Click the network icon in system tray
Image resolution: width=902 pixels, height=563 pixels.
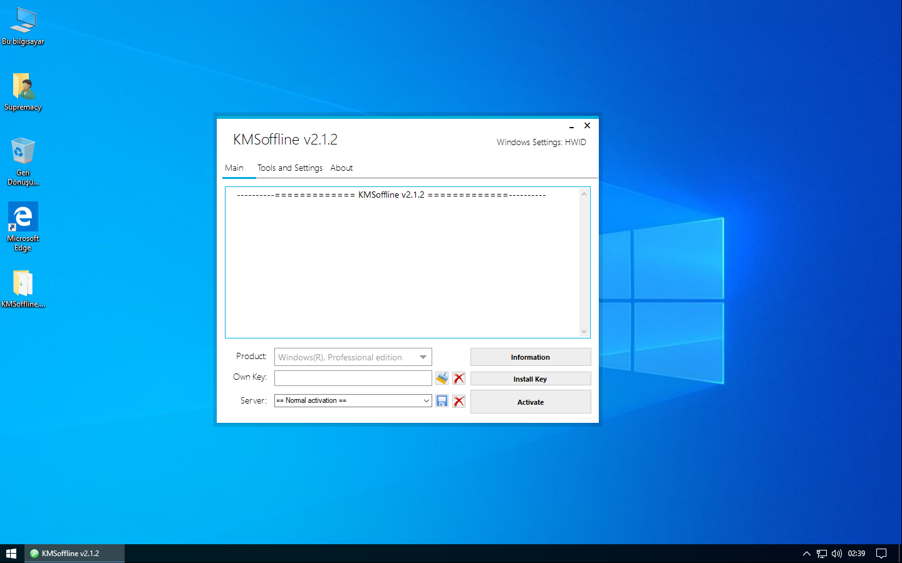click(822, 554)
